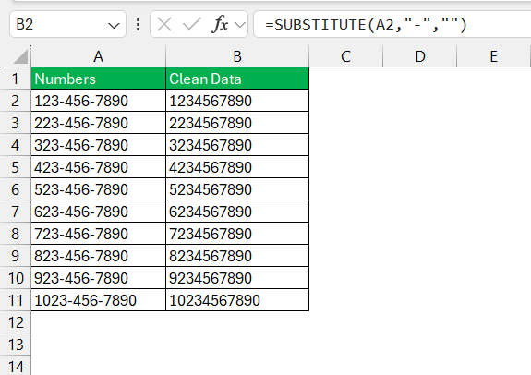
Task: Expand the dropdown beside the fx icon
Action: 239,25
